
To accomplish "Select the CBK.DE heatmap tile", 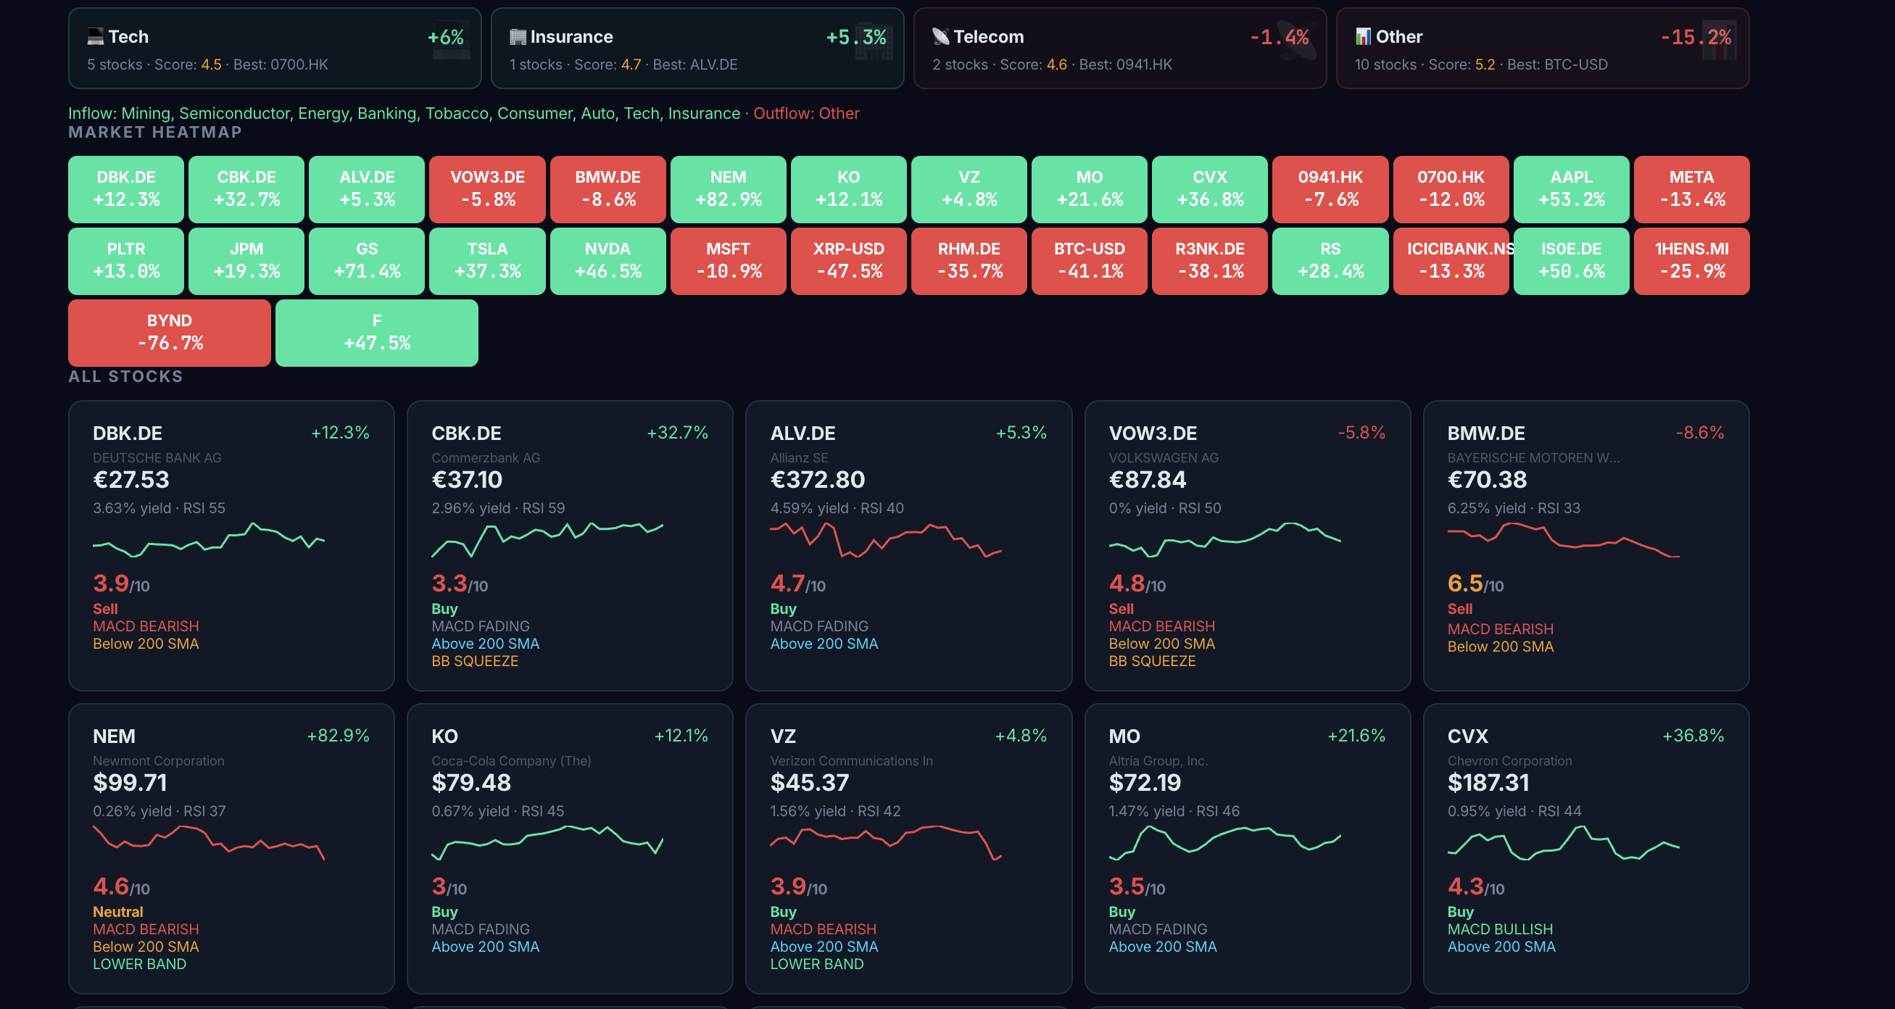I will [x=246, y=189].
